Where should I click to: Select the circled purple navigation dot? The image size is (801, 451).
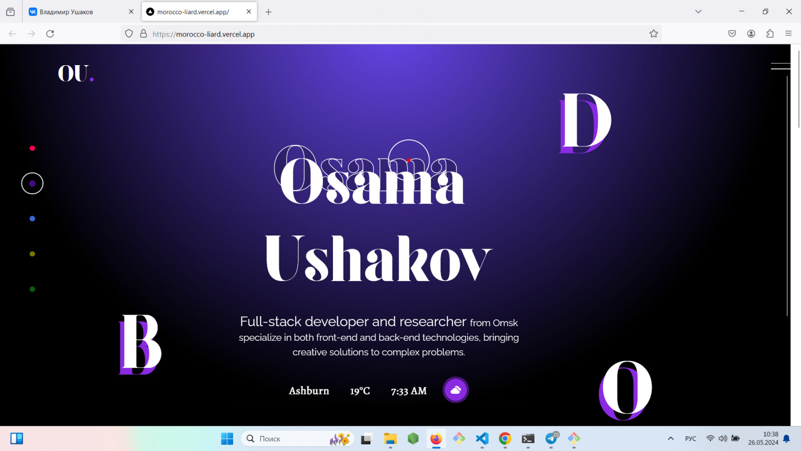tap(33, 183)
